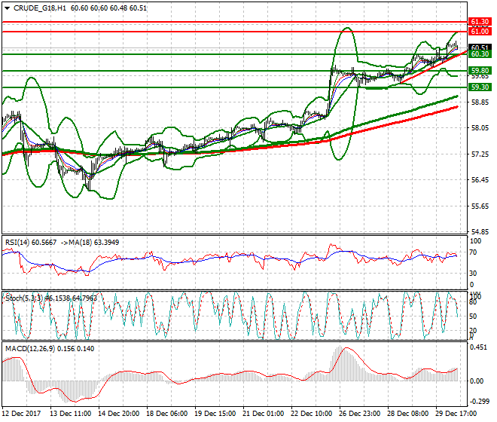
Task: Select the MACD scale value 0.451
Action: (x=479, y=347)
